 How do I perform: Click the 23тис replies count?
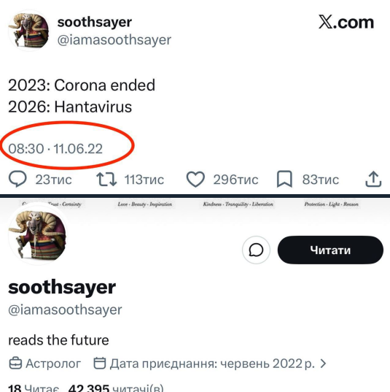(x=53, y=180)
